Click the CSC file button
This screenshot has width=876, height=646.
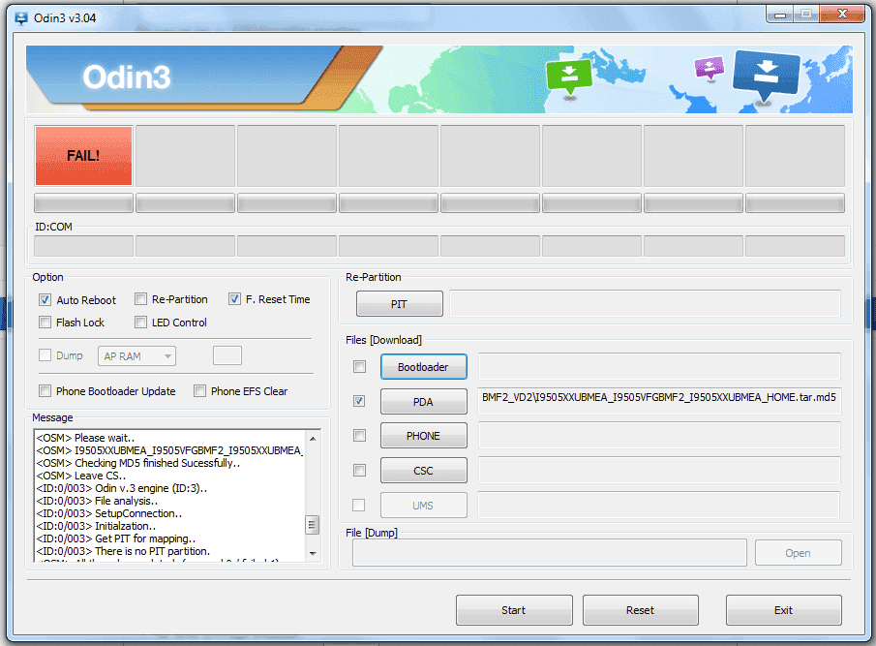tap(423, 471)
